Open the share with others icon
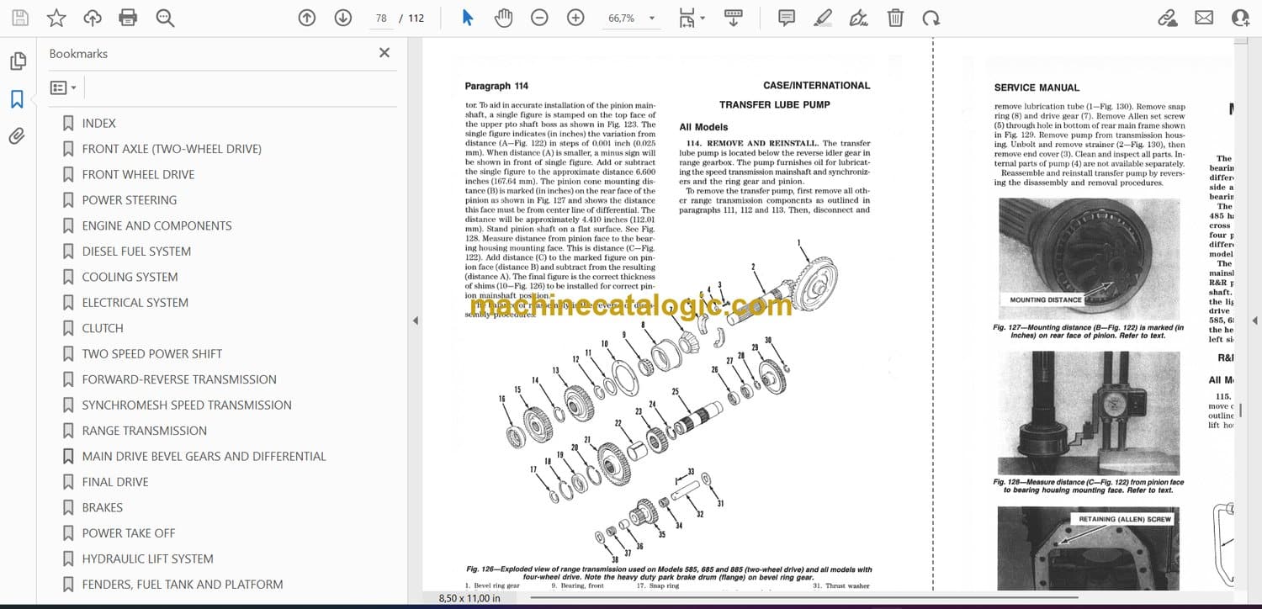 coord(1240,18)
